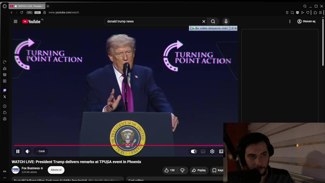Screen dimensions: 325x183
Task: Share the video via Paylaş
Action: pos(199,170)
